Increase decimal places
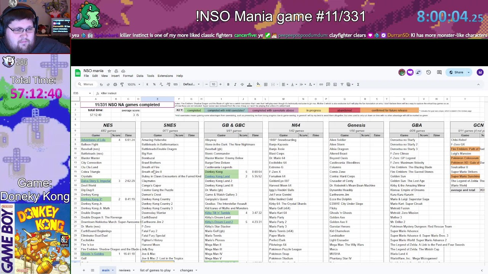The width and height of the screenshot is (488, 274). 168,84
